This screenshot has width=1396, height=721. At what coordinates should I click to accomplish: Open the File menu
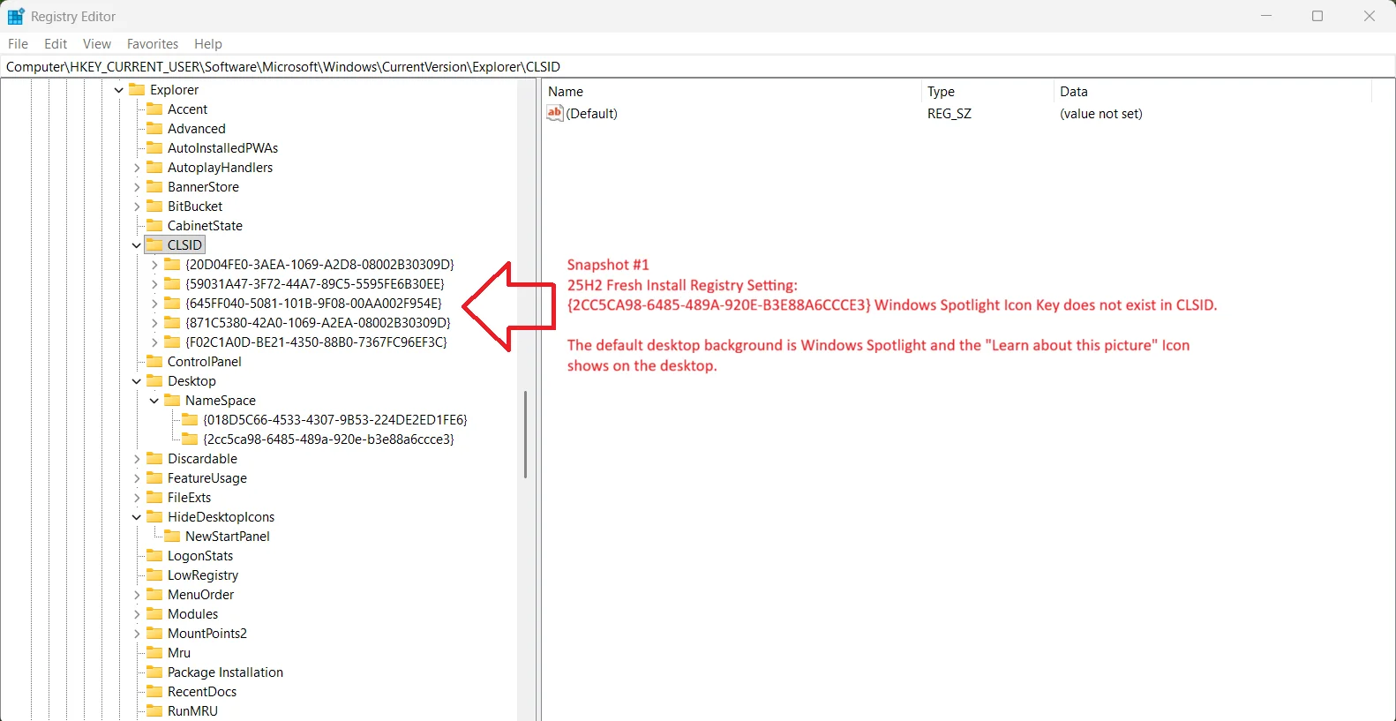[x=18, y=44]
